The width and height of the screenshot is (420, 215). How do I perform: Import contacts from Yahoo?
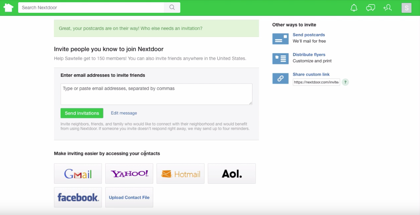coord(129,174)
